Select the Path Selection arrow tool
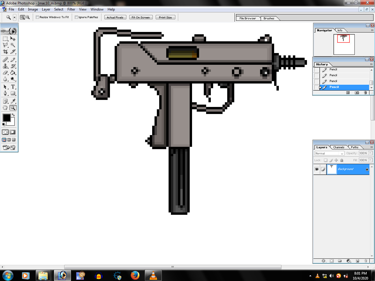 click(x=5, y=87)
